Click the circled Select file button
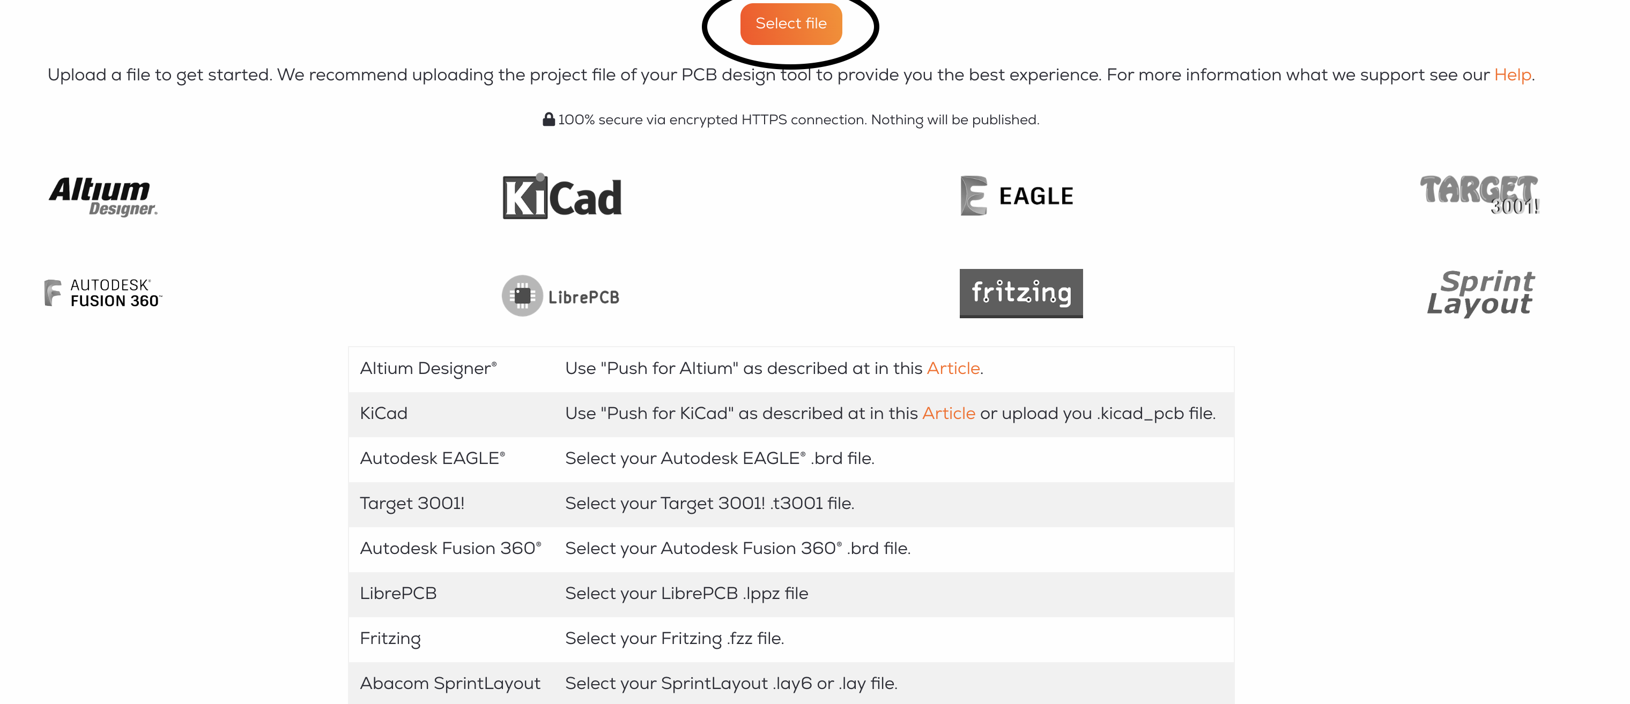 pyautogui.click(x=791, y=24)
